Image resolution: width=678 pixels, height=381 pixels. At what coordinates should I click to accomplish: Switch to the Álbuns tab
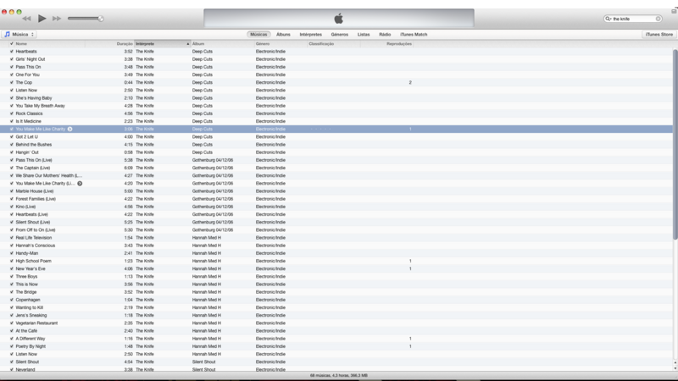coord(283,35)
